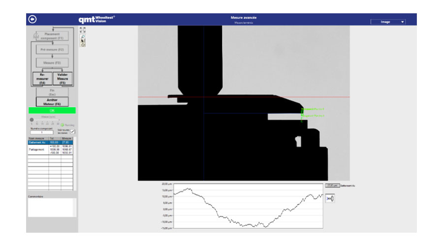Image resolution: width=443 pixels, height=246 pixels.
Task: Click the Arrêter Moteur (F6) button
Action: (52, 101)
